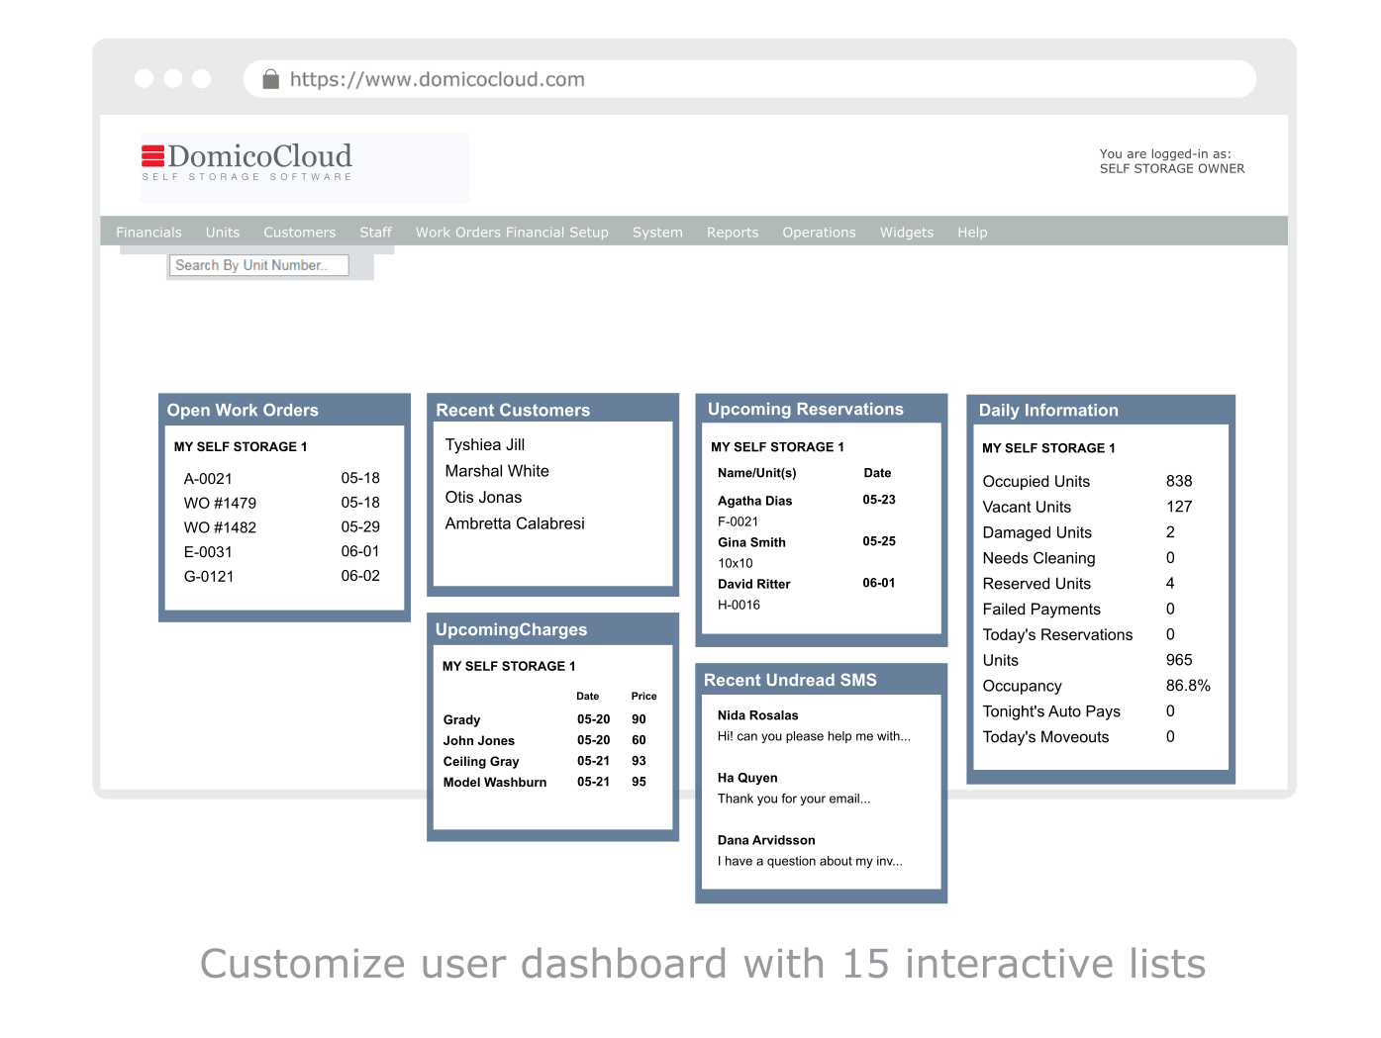Click the red DomicoCloud brand mark icon
Screen dimensions: 1381x1038
tap(153, 156)
